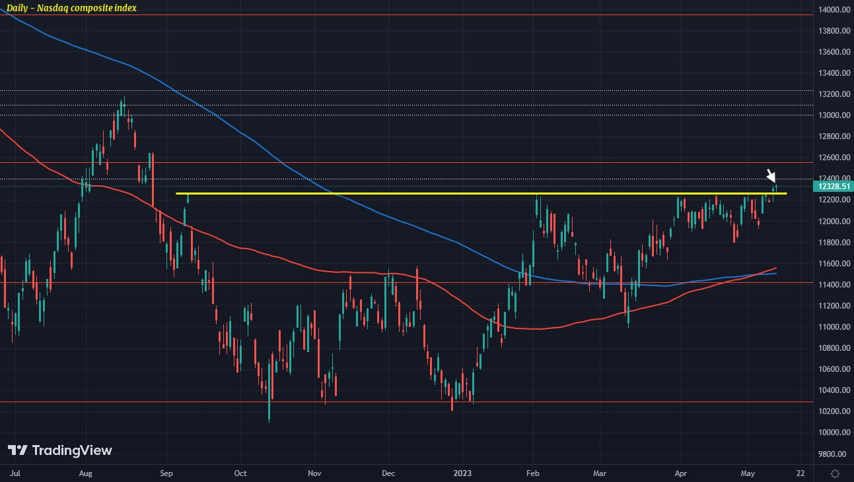Click the 9800.00 price axis label
The height and width of the screenshot is (482, 854).
click(834, 454)
